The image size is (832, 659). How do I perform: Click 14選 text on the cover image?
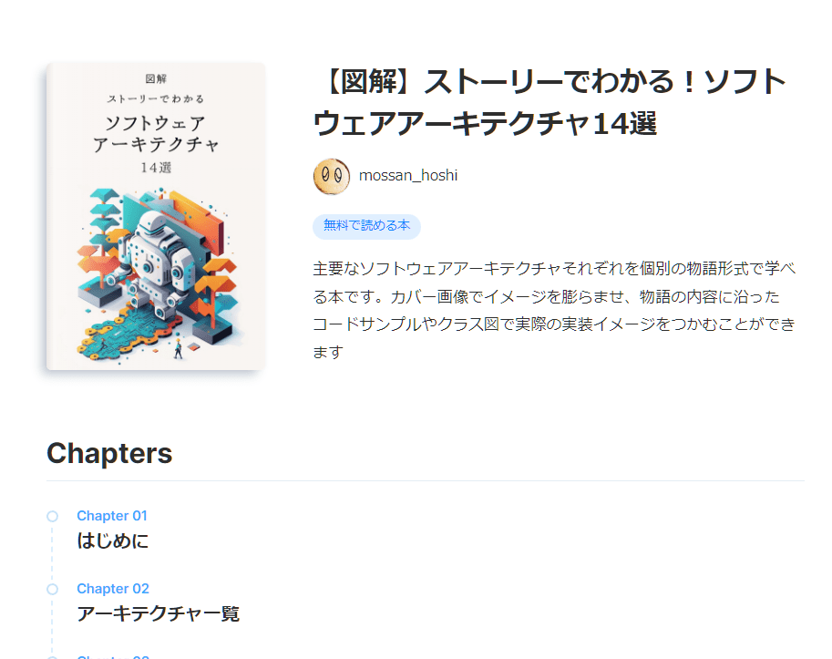(156, 168)
